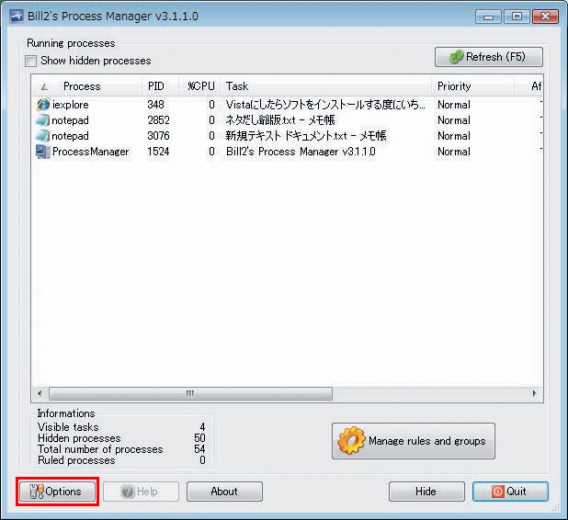This screenshot has height=520, width=568.
Task: Open the About dialog
Action: 224,492
